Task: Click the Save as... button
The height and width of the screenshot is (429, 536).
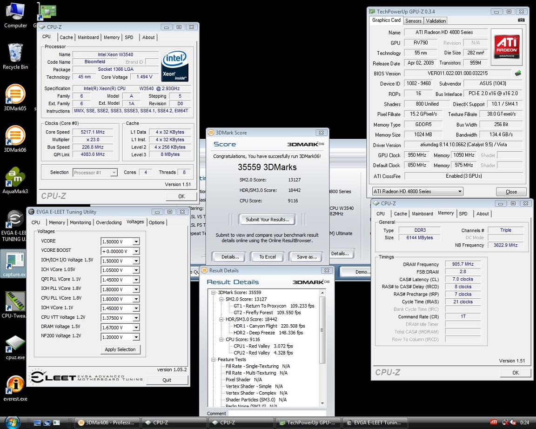Action: (x=307, y=257)
